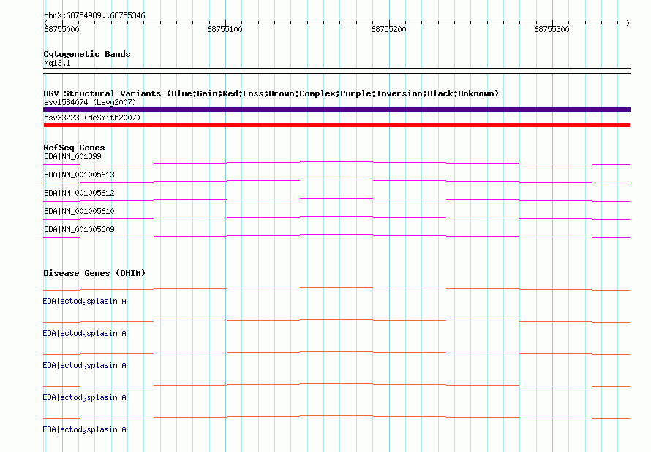Open the last EDA|ectodysplasin A OMIM link
This screenshot has width=651, height=452.
(x=84, y=429)
